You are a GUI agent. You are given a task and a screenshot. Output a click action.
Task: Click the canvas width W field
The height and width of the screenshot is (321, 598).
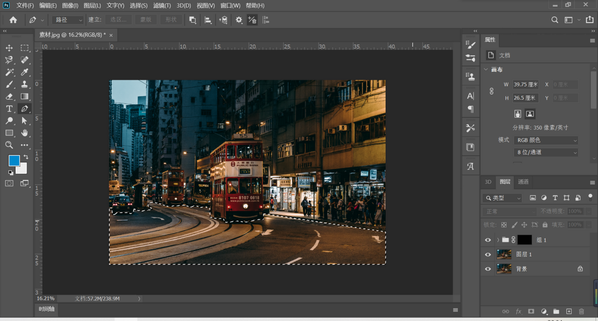point(526,85)
